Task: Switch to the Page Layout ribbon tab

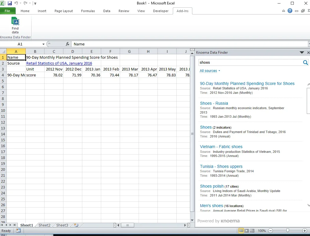Action: [64, 11]
